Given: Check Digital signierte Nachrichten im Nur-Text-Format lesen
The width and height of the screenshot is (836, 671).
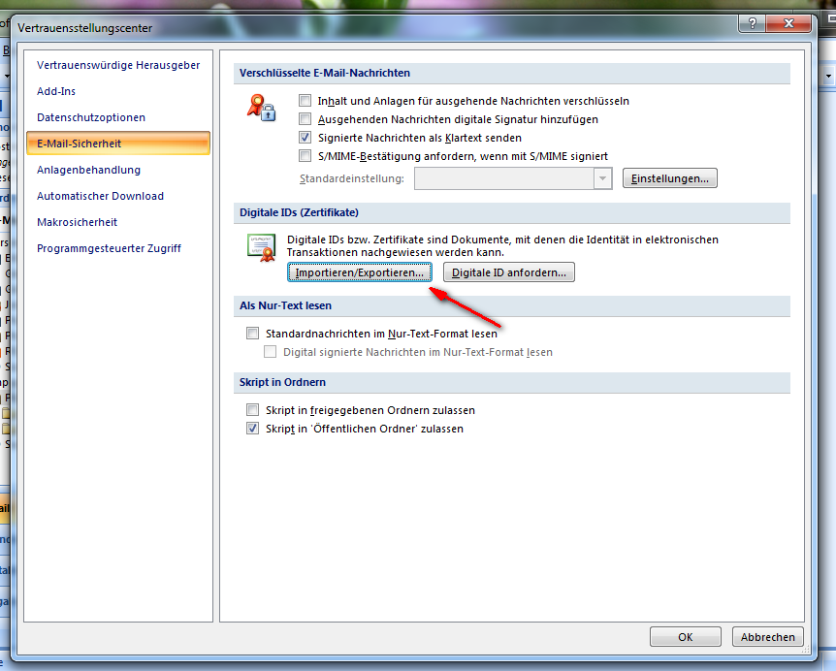Looking at the screenshot, I should pyautogui.click(x=270, y=352).
